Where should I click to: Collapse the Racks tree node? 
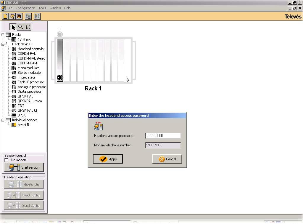[x=3, y=35]
